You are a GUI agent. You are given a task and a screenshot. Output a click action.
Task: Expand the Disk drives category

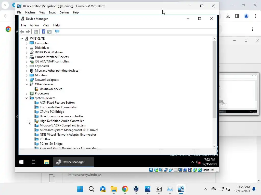(x=27, y=48)
